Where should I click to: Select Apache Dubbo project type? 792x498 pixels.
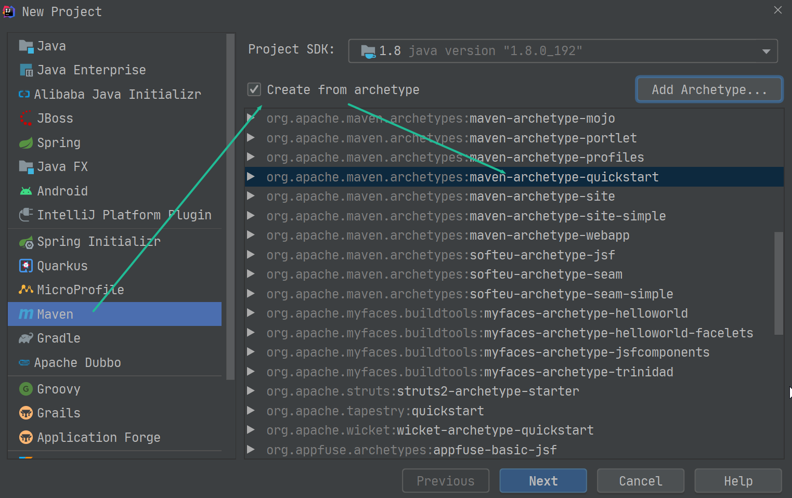click(115, 363)
